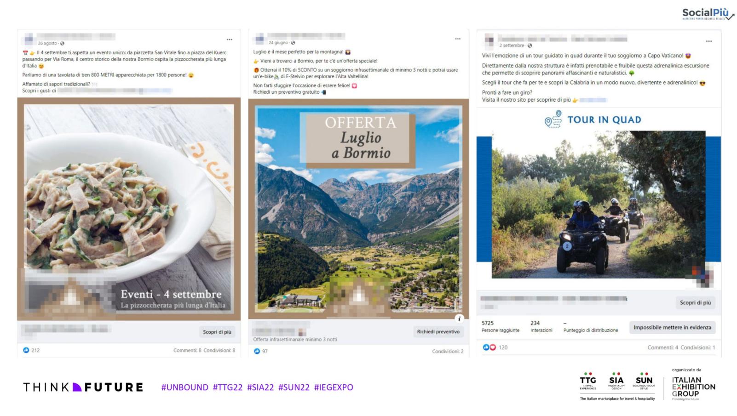This screenshot has height=416, width=737.
Task: Click Impossibile mettere in evidenza button
Action: click(672, 327)
